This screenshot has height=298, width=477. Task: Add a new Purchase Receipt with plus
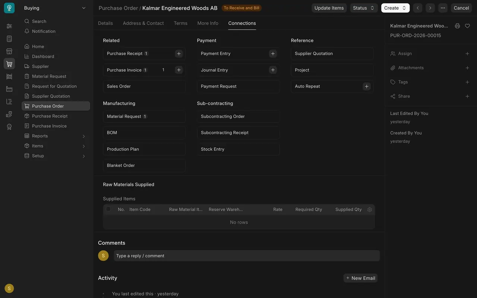click(x=179, y=54)
